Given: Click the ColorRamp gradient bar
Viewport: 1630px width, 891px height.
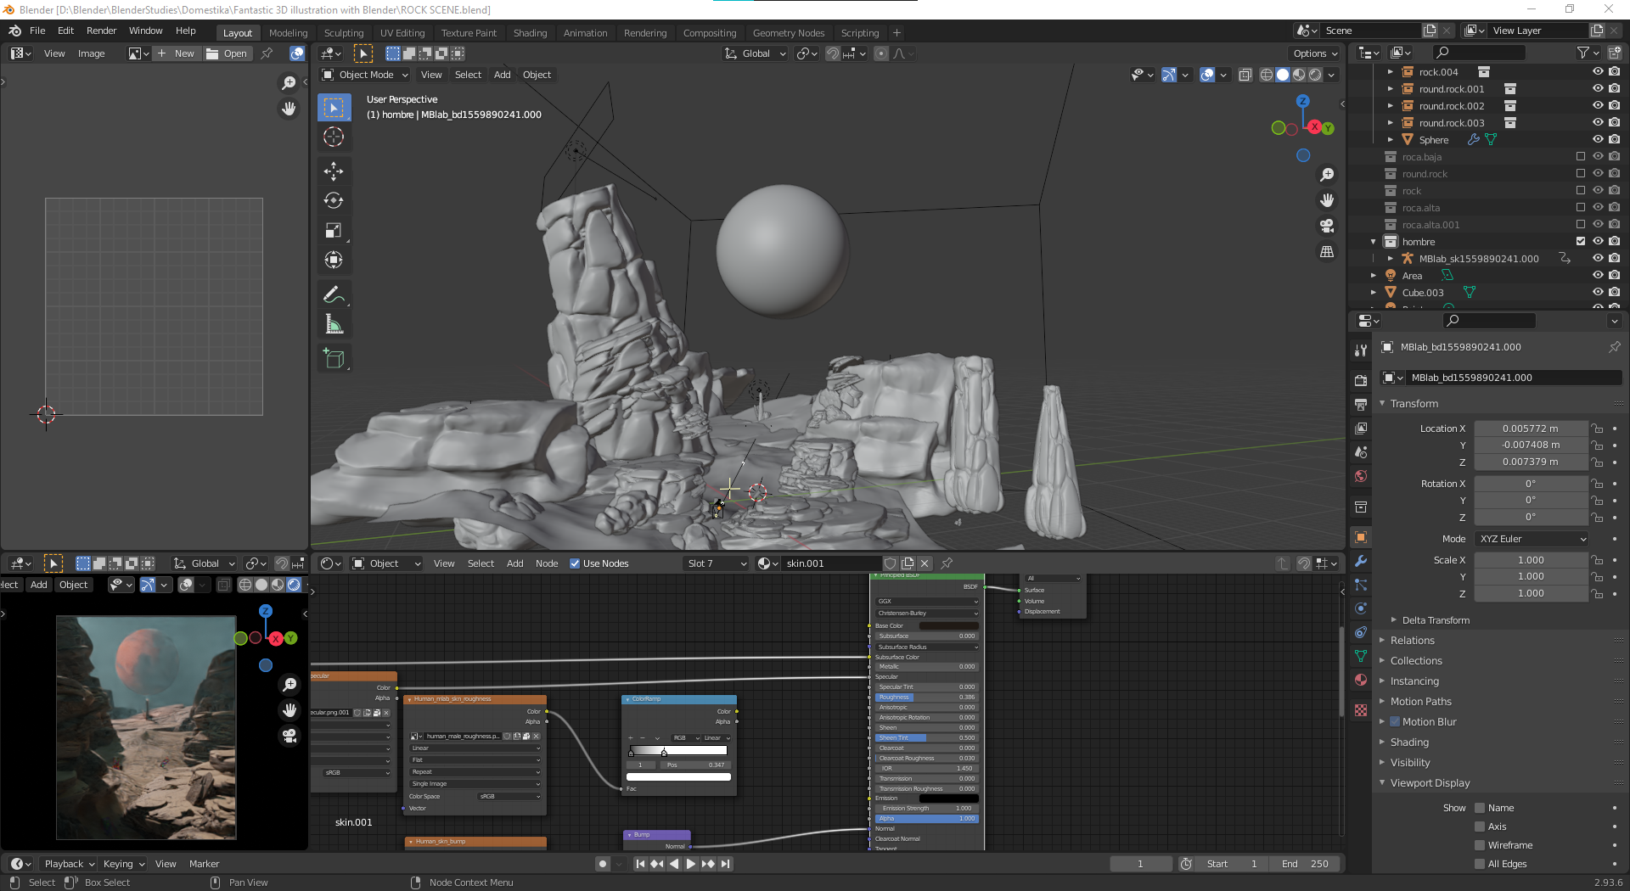Looking at the screenshot, I should tap(678, 750).
